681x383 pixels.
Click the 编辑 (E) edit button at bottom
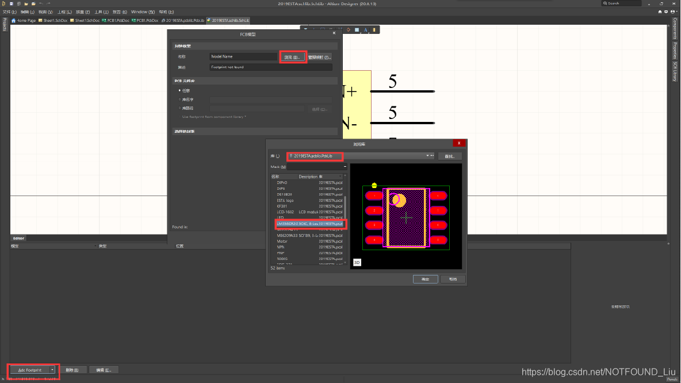(104, 370)
